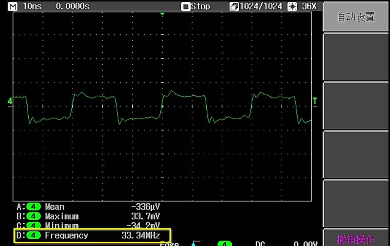Screen dimensions: 390x246
Task: Click the channel 4 badge in Frequency row
Action: pos(33,235)
